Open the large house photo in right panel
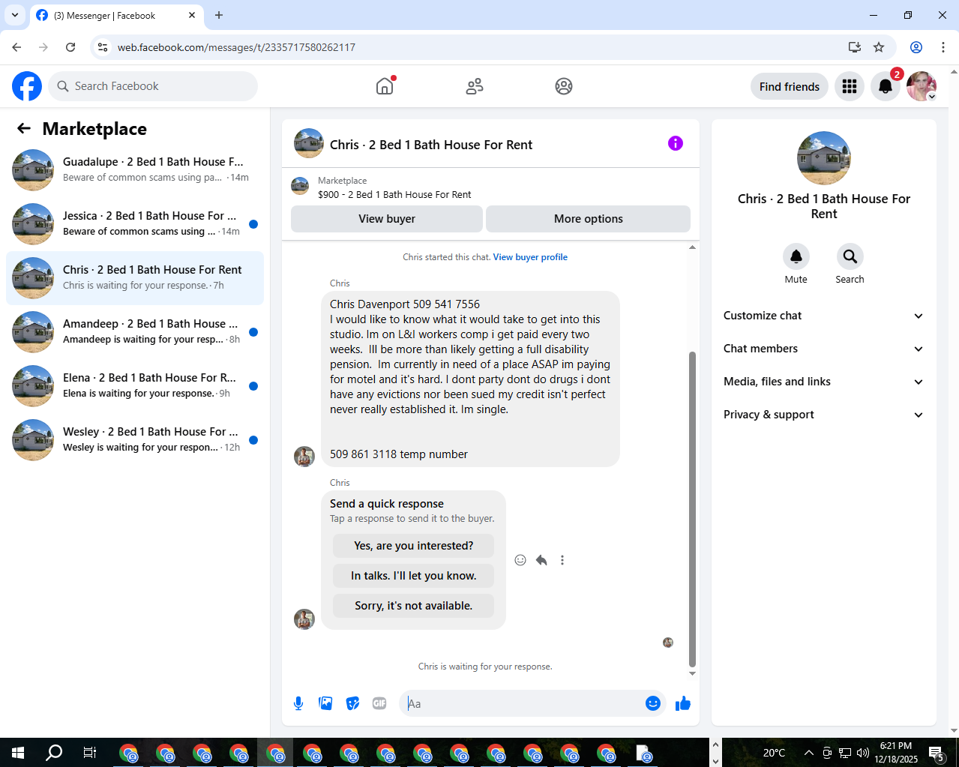This screenshot has width=959, height=767. 824,158
